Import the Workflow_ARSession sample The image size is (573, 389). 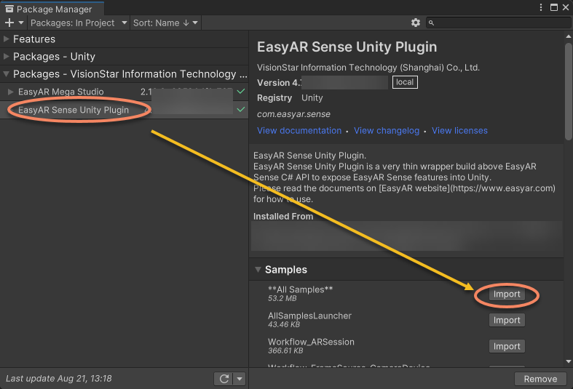pos(507,346)
